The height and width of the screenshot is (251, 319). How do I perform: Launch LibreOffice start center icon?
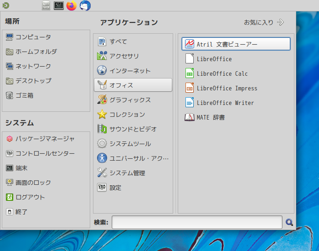coord(190,59)
